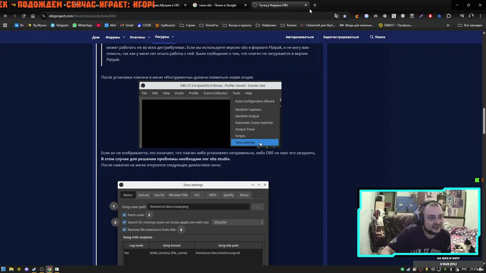Click the S0k0l17 Профиль bookmark
This screenshot has width=486, height=273.
click(x=396, y=25)
